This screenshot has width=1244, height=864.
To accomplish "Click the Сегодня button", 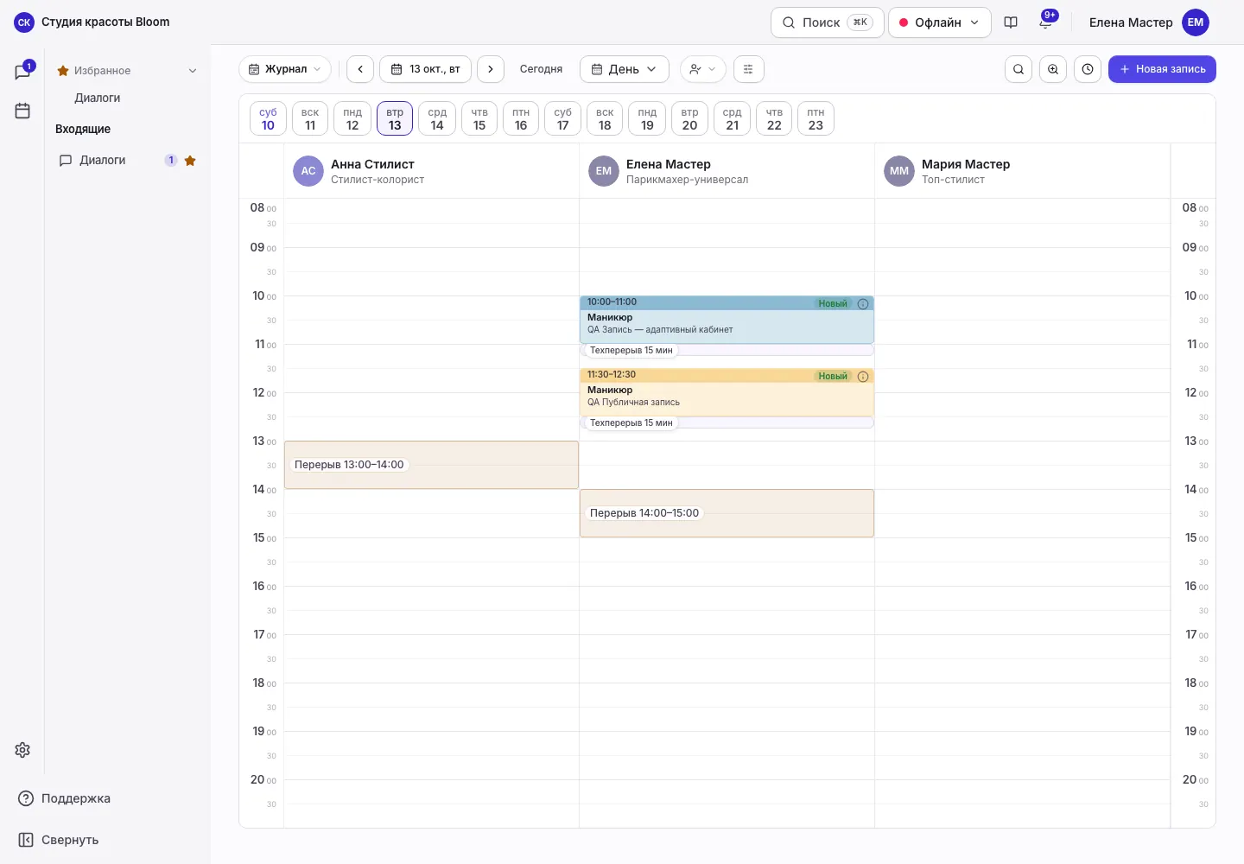I will pyautogui.click(x=541, y=69).
